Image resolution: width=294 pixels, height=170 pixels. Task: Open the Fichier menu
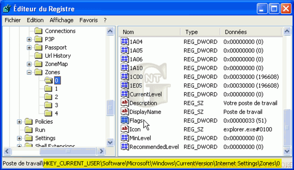tap(13, 20)
